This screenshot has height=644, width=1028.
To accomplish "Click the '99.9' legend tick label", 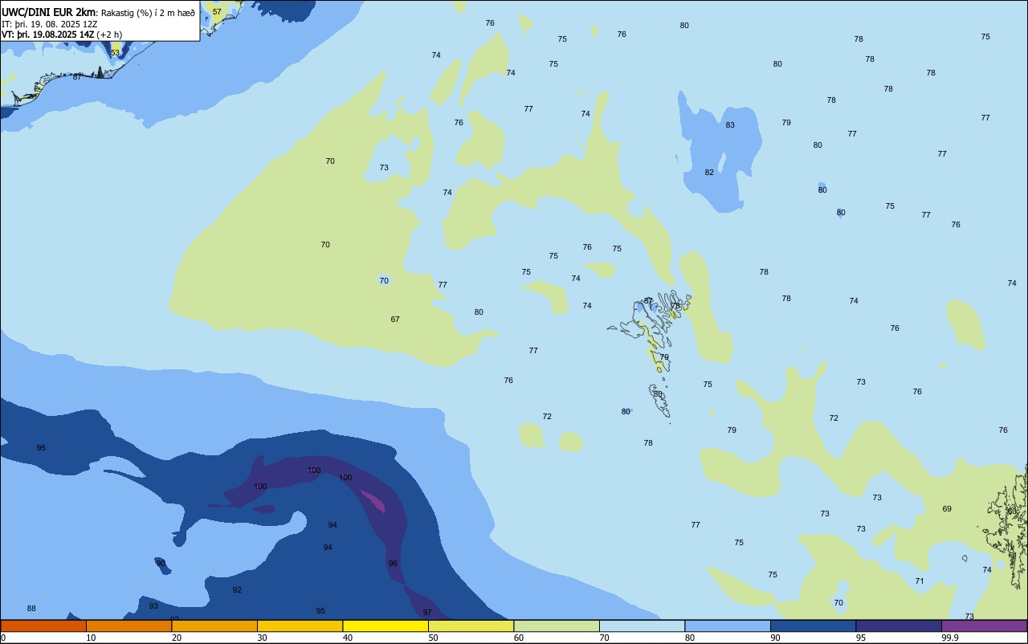I will (x=950, y=638).
